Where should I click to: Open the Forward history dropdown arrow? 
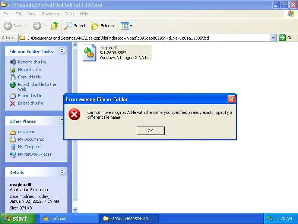[45, 26]
